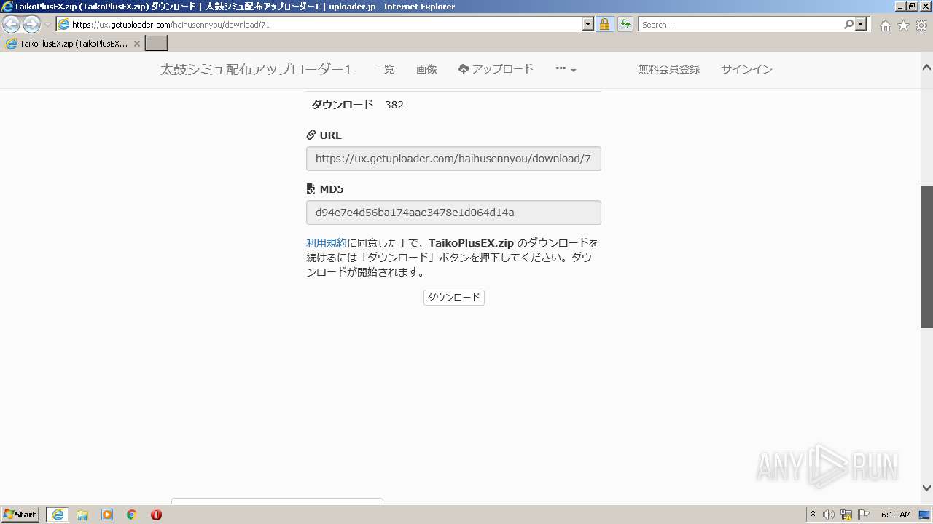Click the 無料会員登録 link

click(x=669, y=69)
